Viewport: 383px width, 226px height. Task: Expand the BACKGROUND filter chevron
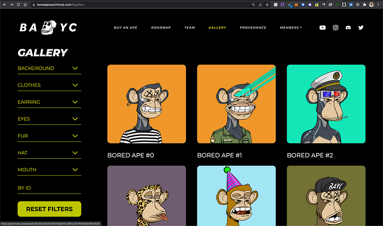pyautogui.click(x=75, y=68)
